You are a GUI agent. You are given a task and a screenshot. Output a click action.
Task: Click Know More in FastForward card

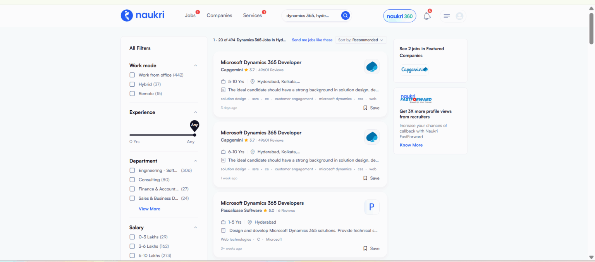click(411, 145)
